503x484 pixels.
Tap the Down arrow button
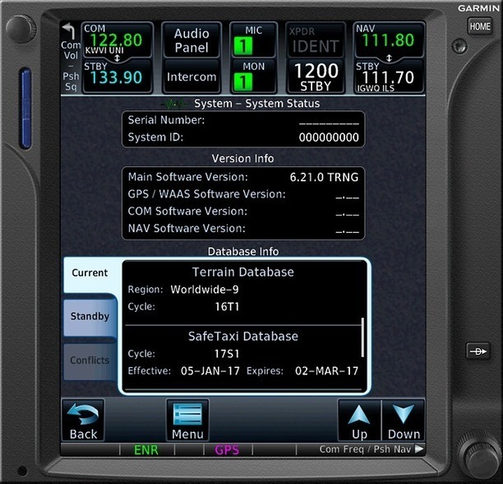coord(404,420)
